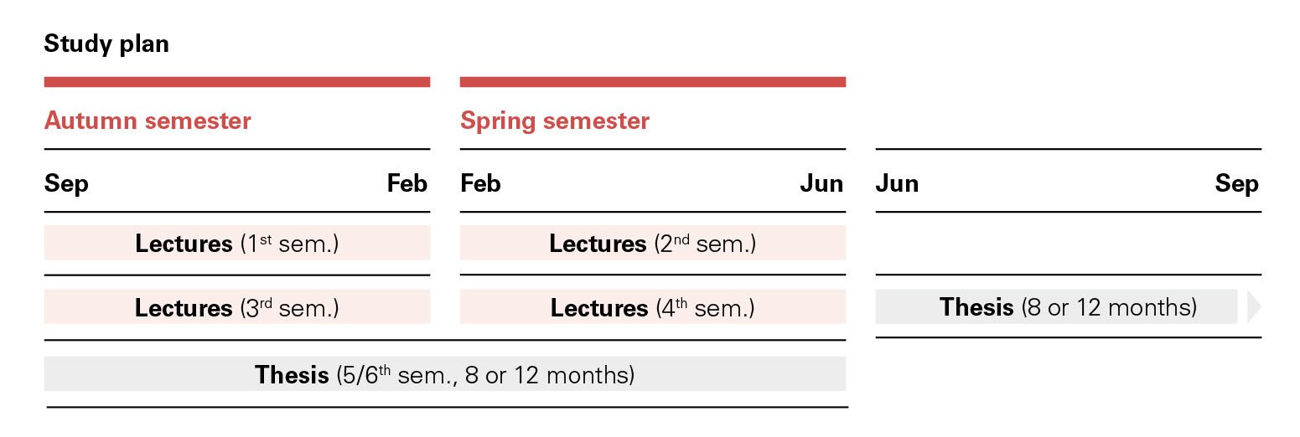1300x437 pixels.
Task: Select the "Autumn semester" heading
Action: tap(148, 121)
